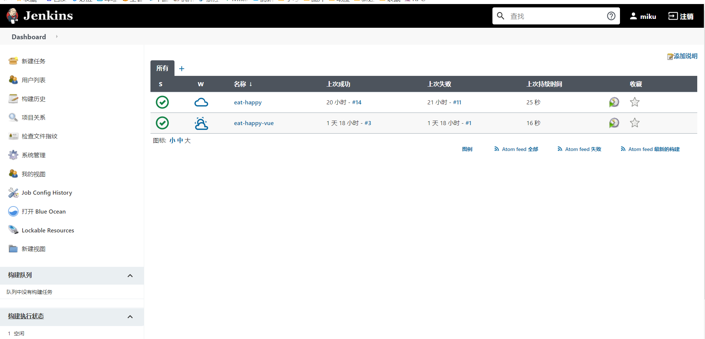Click RSS icon beside Atom feed 全部

[496, 149]
